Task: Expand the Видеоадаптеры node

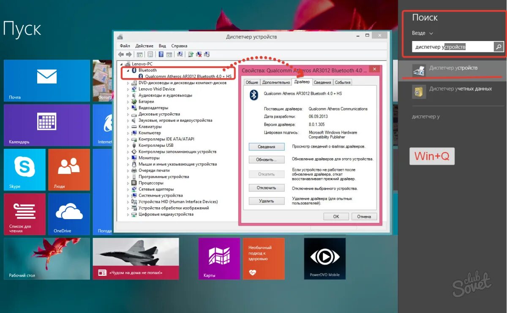Action: [x=128, y=108]
